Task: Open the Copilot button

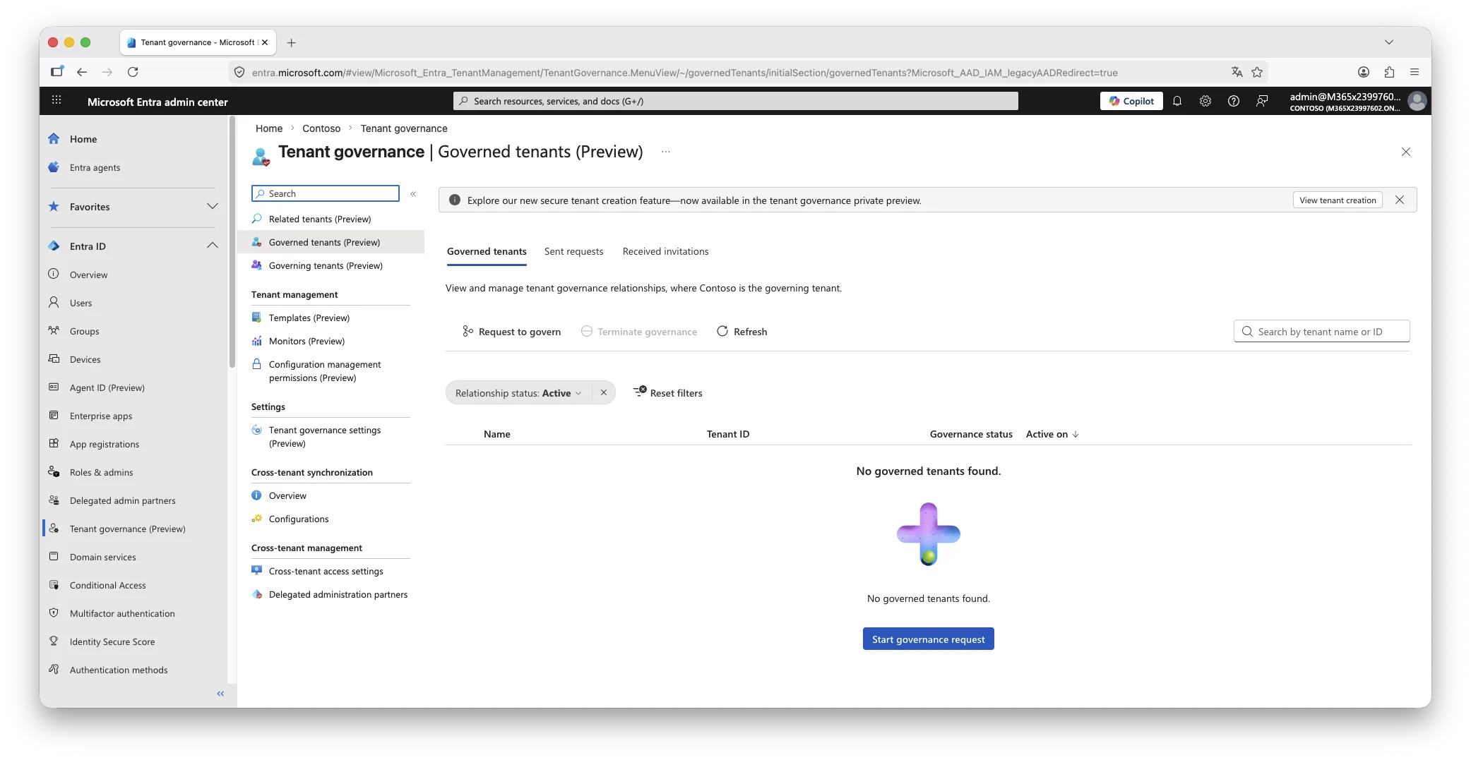Action: click(1131, 101)
